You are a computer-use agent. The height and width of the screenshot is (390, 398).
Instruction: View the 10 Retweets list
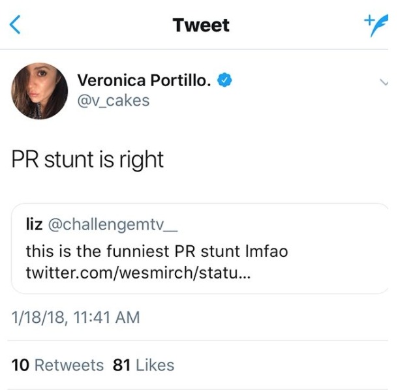coord(57,365)
